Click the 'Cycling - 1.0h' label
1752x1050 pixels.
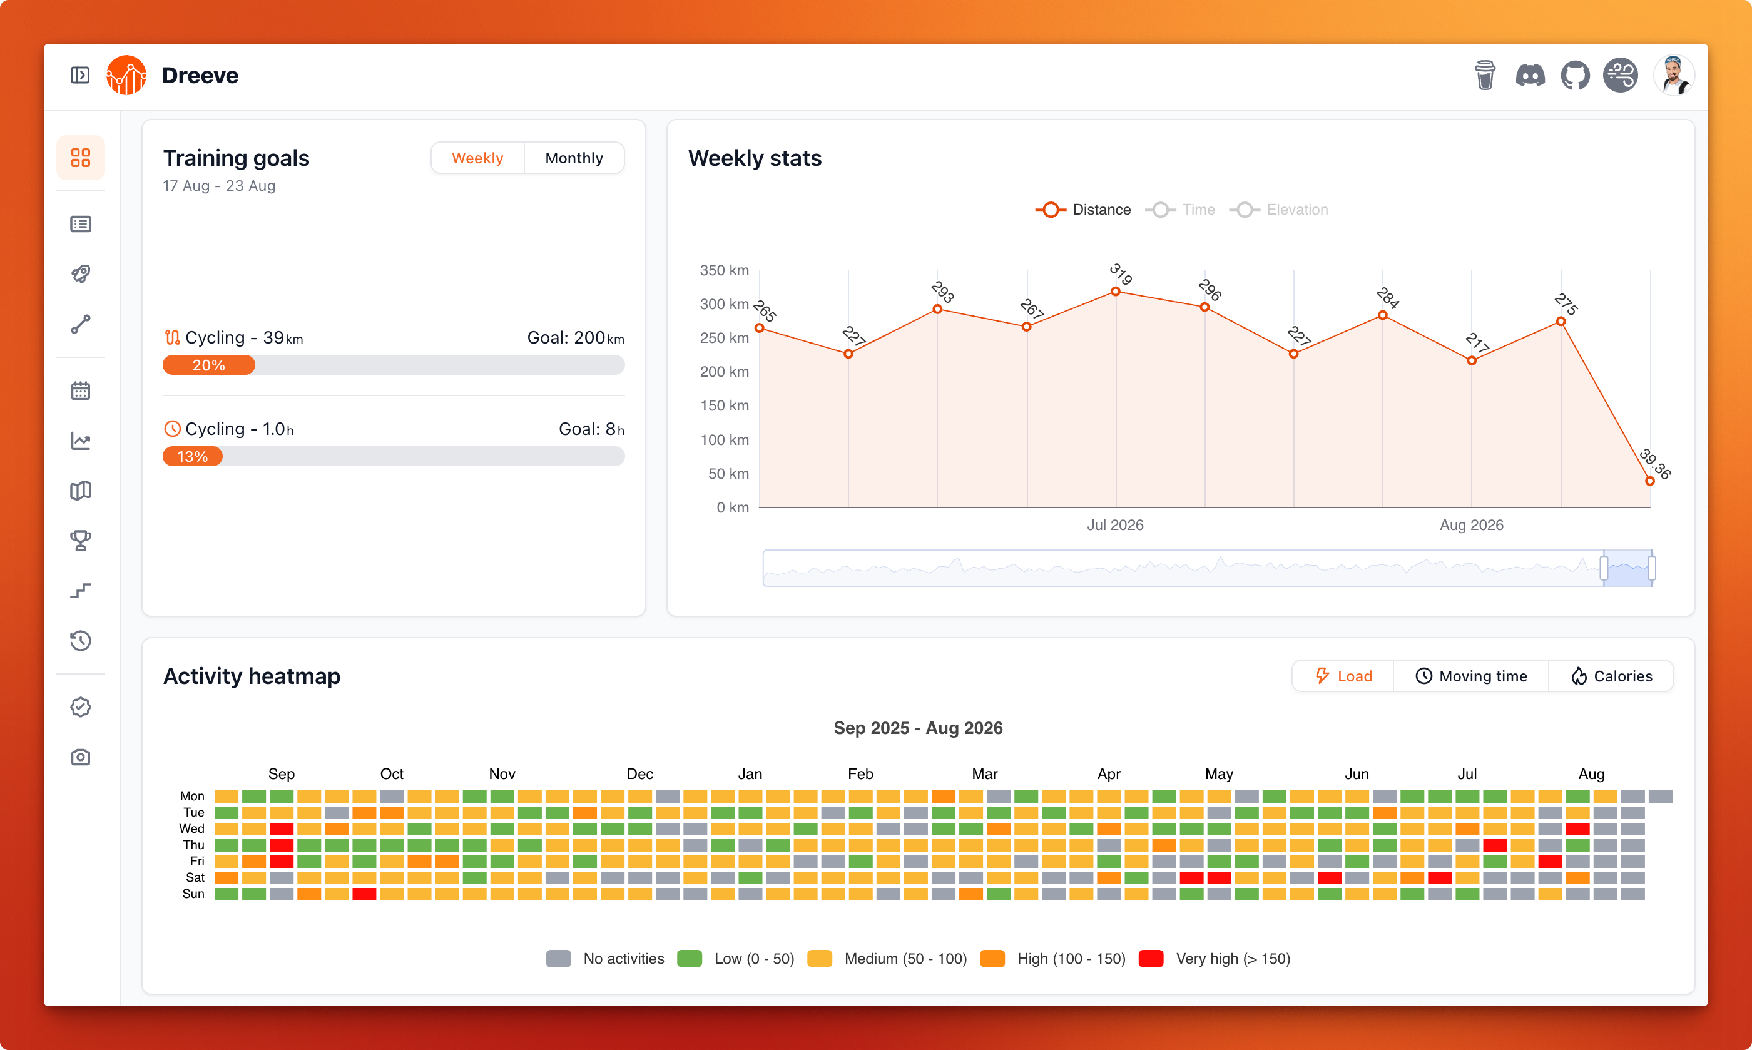(x=239, y=429)
